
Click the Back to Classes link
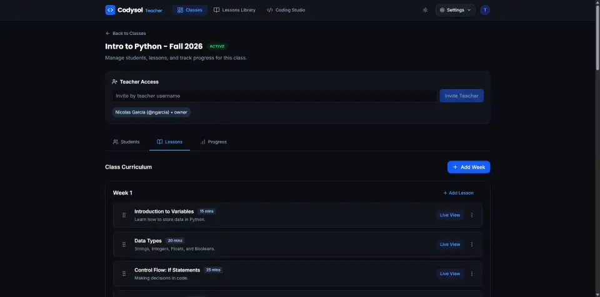[126, 33]
